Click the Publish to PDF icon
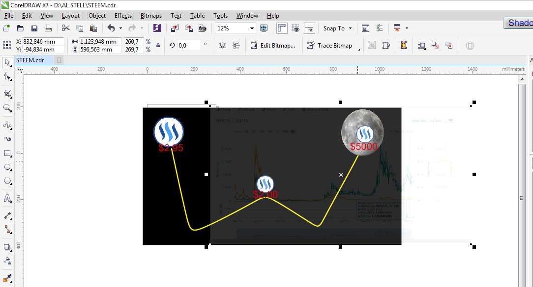The image size is (533, 287). (x=203, y=28)
